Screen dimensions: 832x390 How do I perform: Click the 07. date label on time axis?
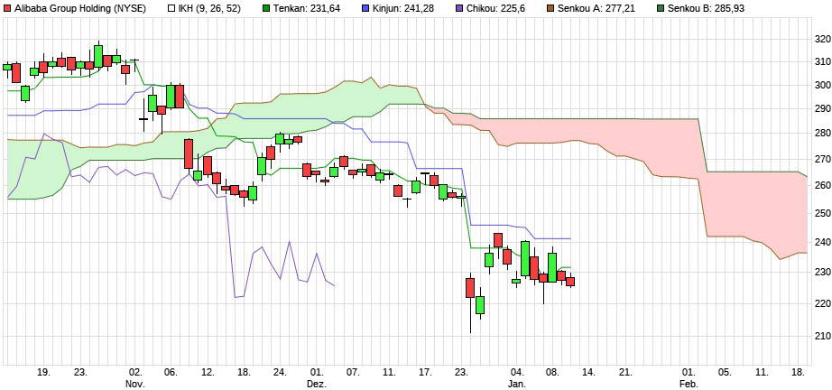(x=353, y=373)
